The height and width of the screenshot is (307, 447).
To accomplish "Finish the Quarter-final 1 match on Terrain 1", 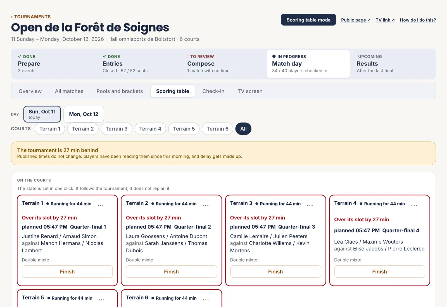I will click(x=67, y=272).
